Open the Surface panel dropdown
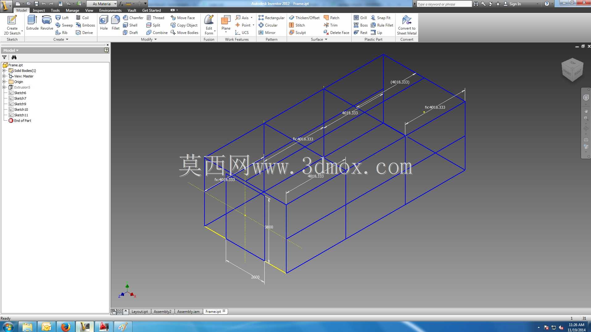This screenshot has height=332, width=591. pyautogui.click(x=319, y=39)
